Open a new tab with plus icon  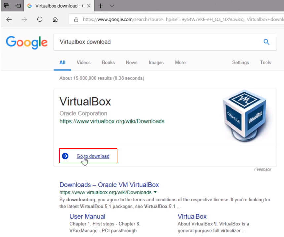click(x=101, y=6)
